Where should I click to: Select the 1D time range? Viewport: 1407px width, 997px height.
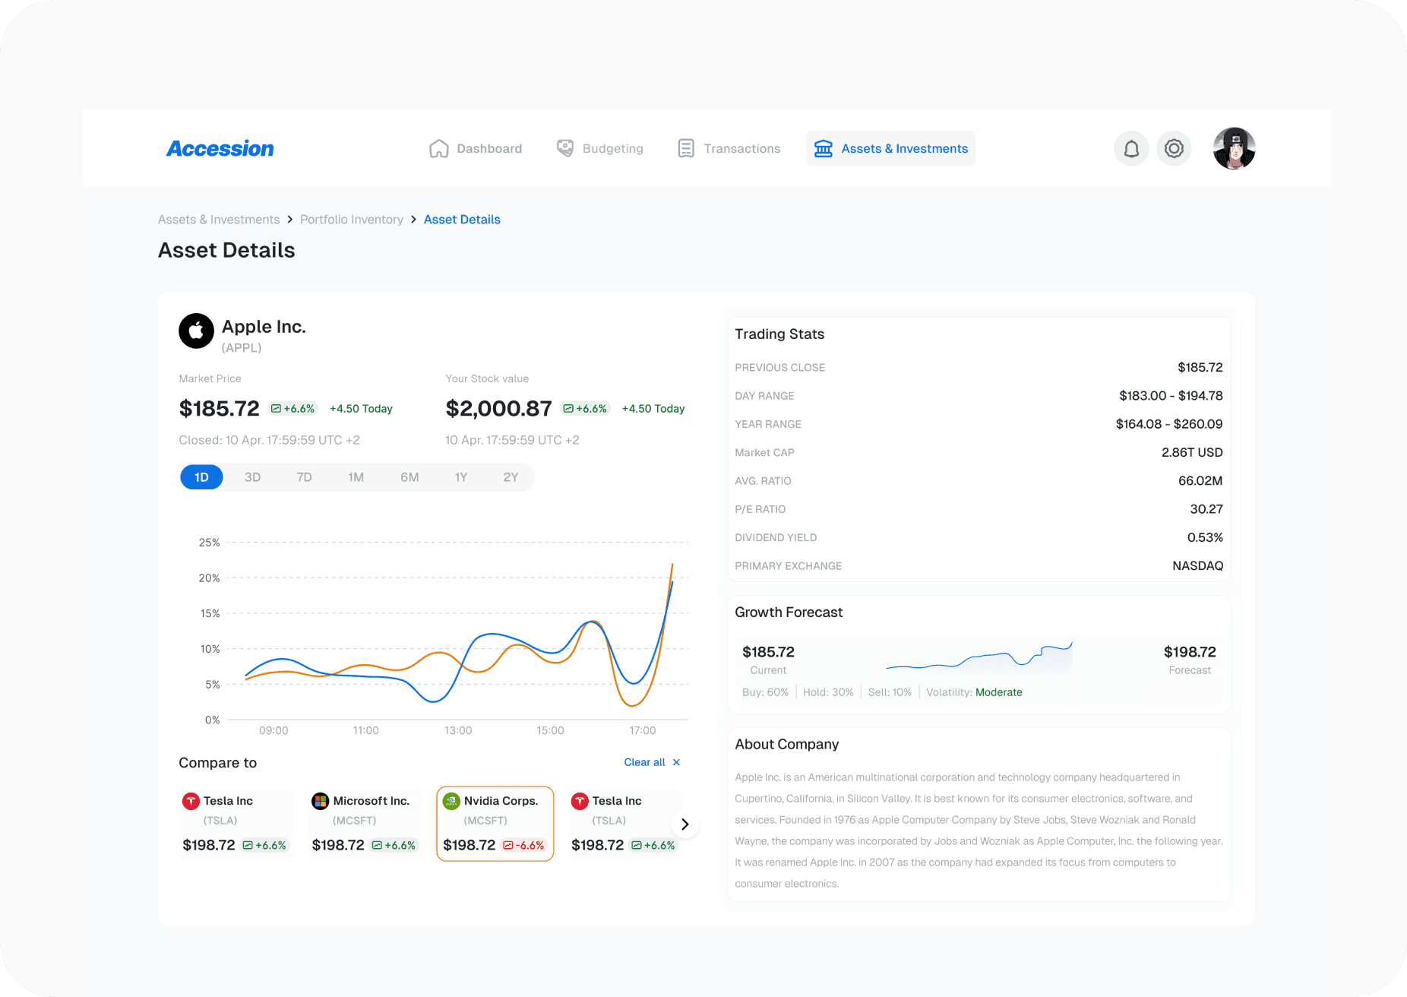coord(201,477)
